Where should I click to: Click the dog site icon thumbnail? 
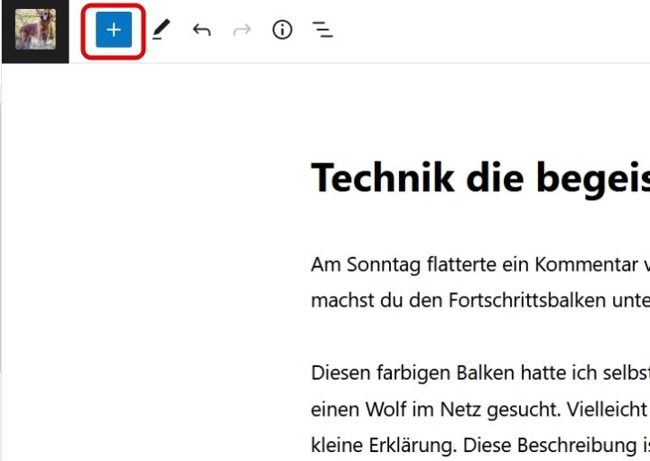(x=35, y=31)
